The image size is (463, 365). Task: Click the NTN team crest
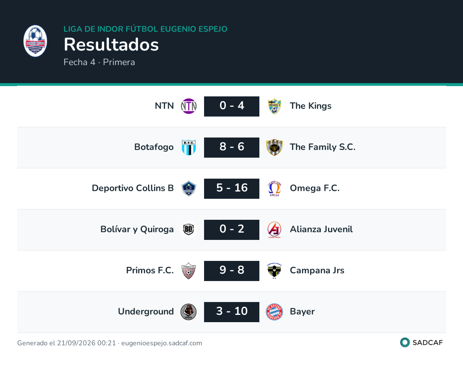pyautogui.click(x=189, y=106)
